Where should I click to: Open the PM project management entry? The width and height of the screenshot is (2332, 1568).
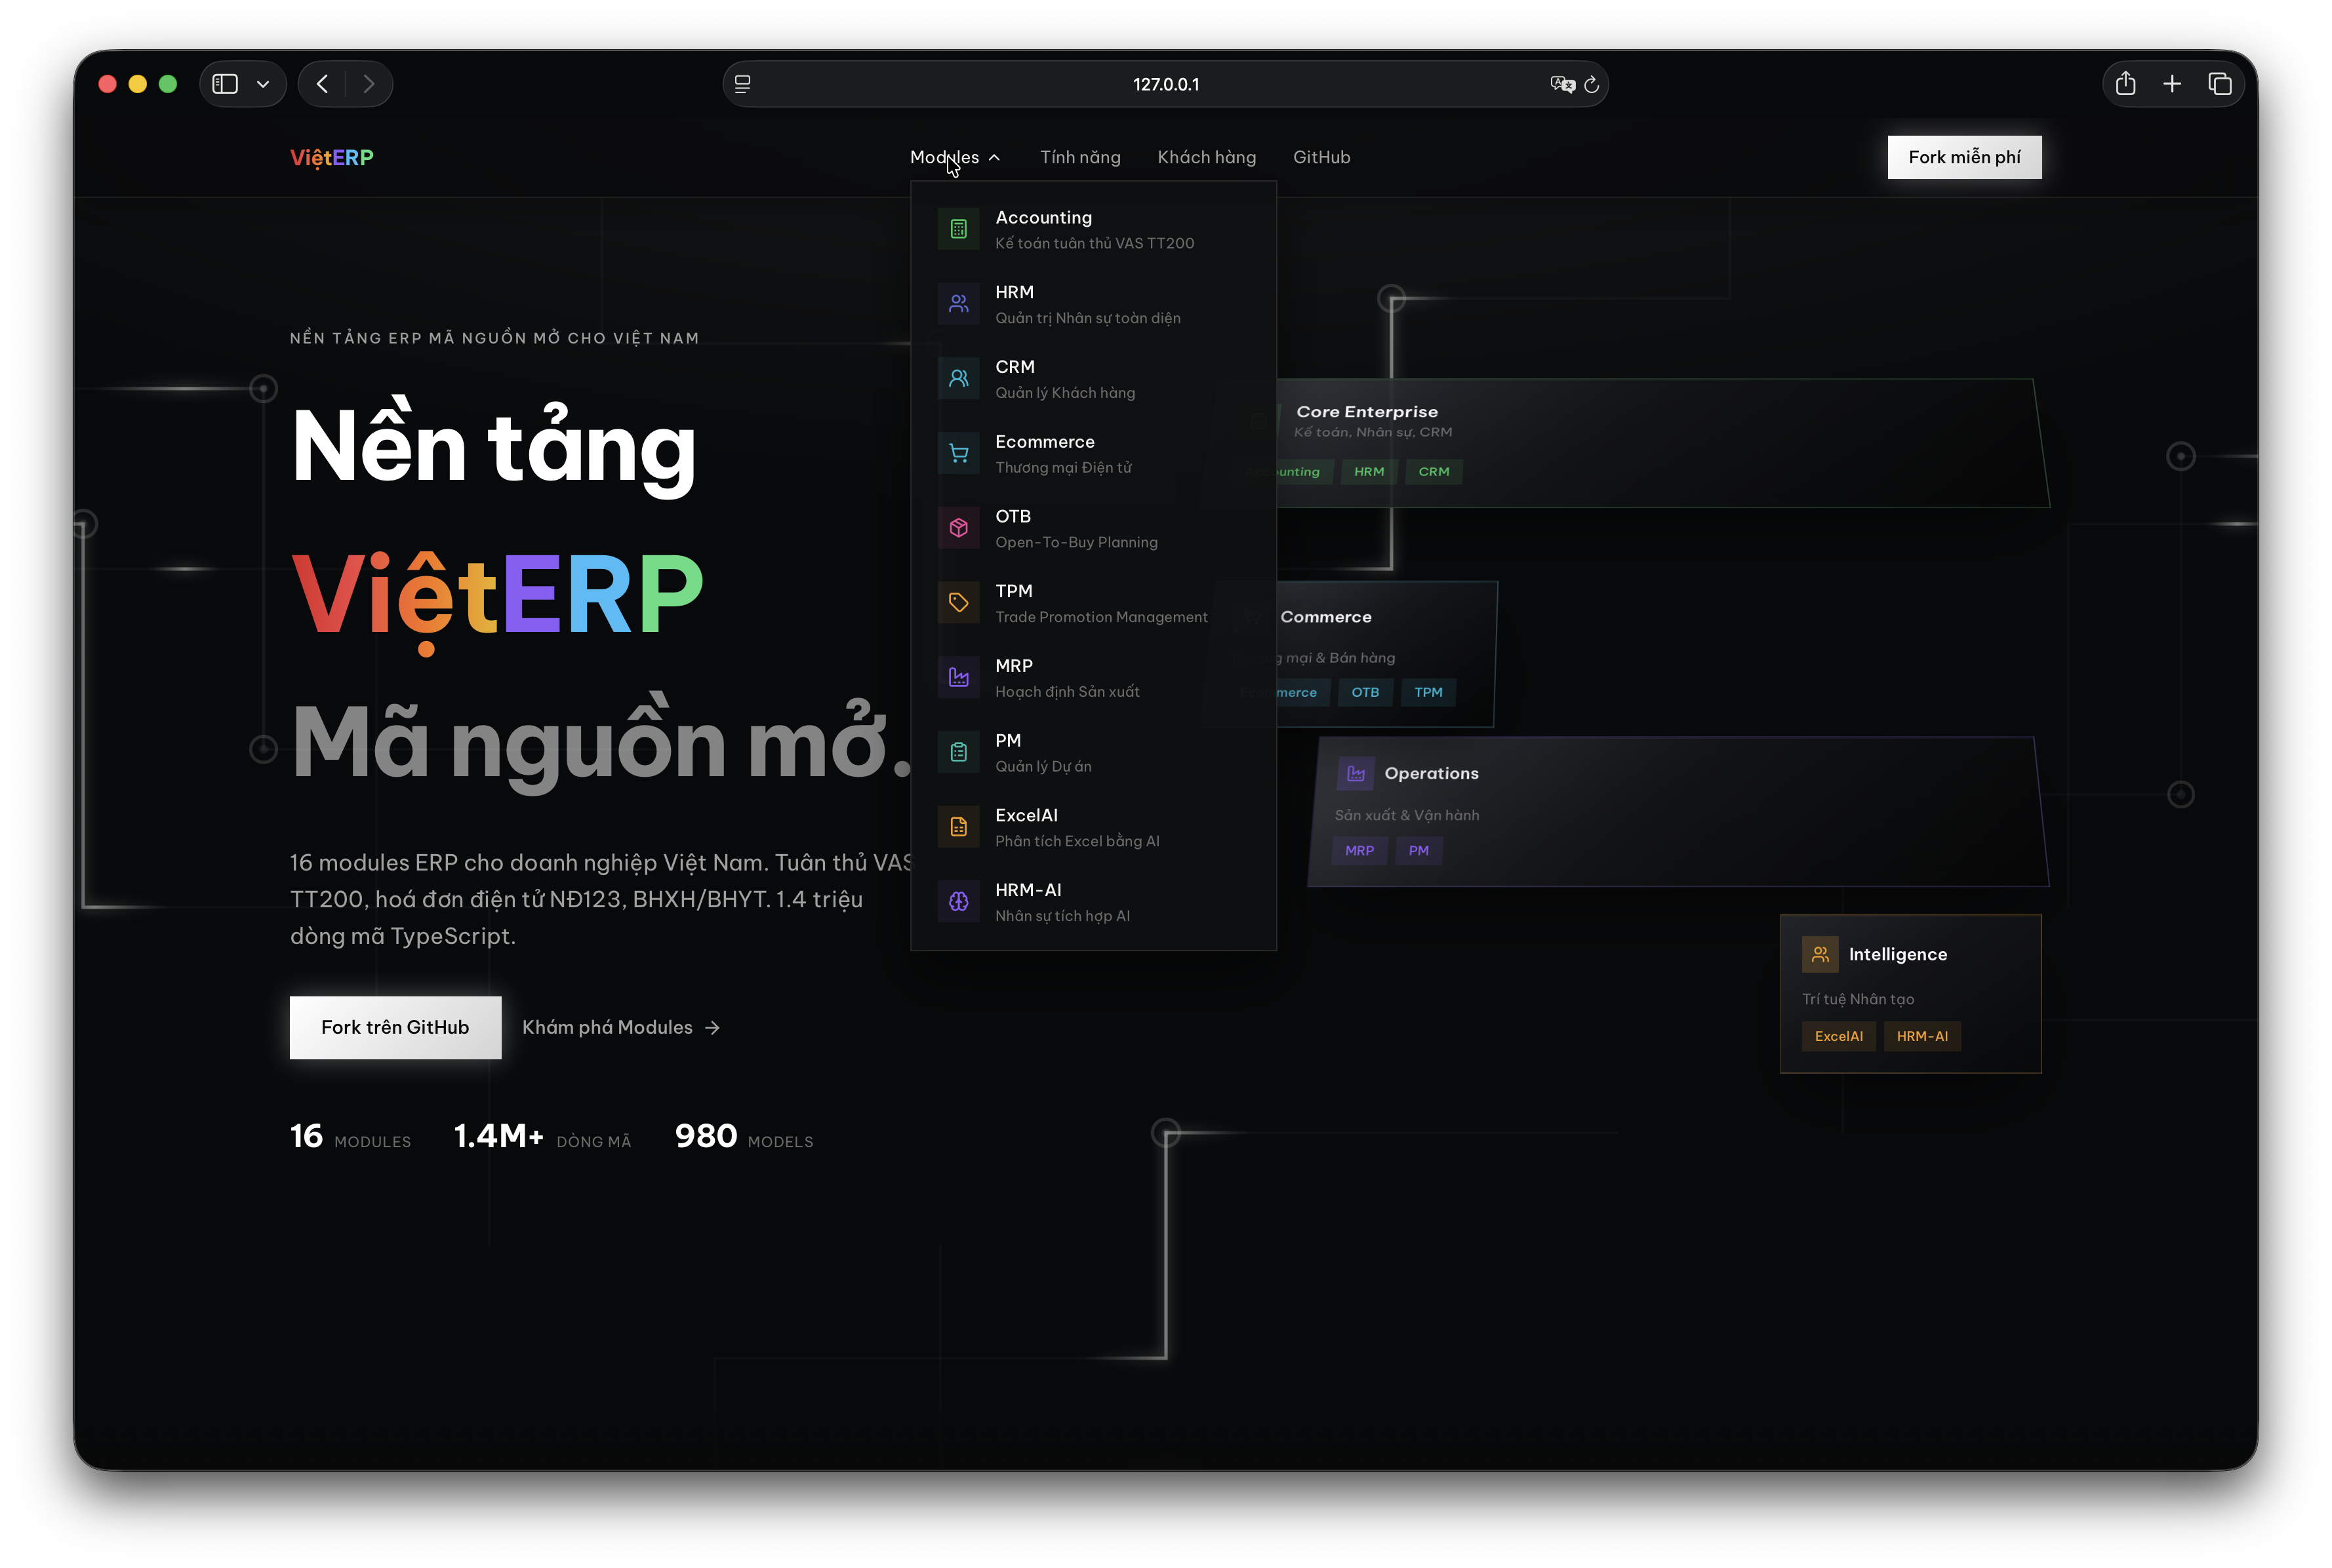[x=1093, y=752]
